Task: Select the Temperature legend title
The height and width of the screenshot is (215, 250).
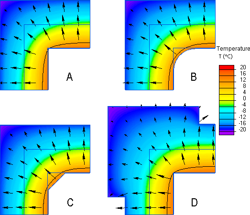Action: tap(233, 49)
